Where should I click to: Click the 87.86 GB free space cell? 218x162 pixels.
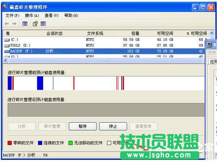(165, 46)
